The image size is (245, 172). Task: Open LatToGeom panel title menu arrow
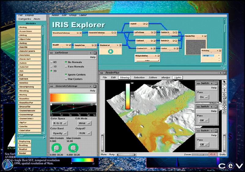(x=91, y=53)
